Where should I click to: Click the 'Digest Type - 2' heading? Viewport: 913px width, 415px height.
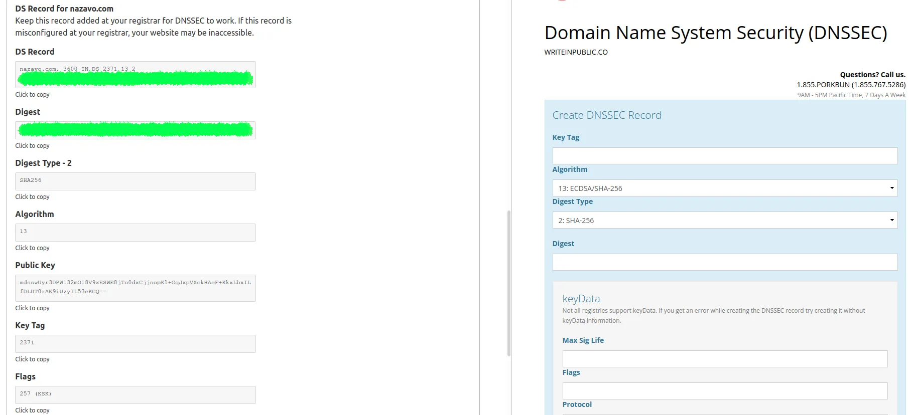[43, 163]
